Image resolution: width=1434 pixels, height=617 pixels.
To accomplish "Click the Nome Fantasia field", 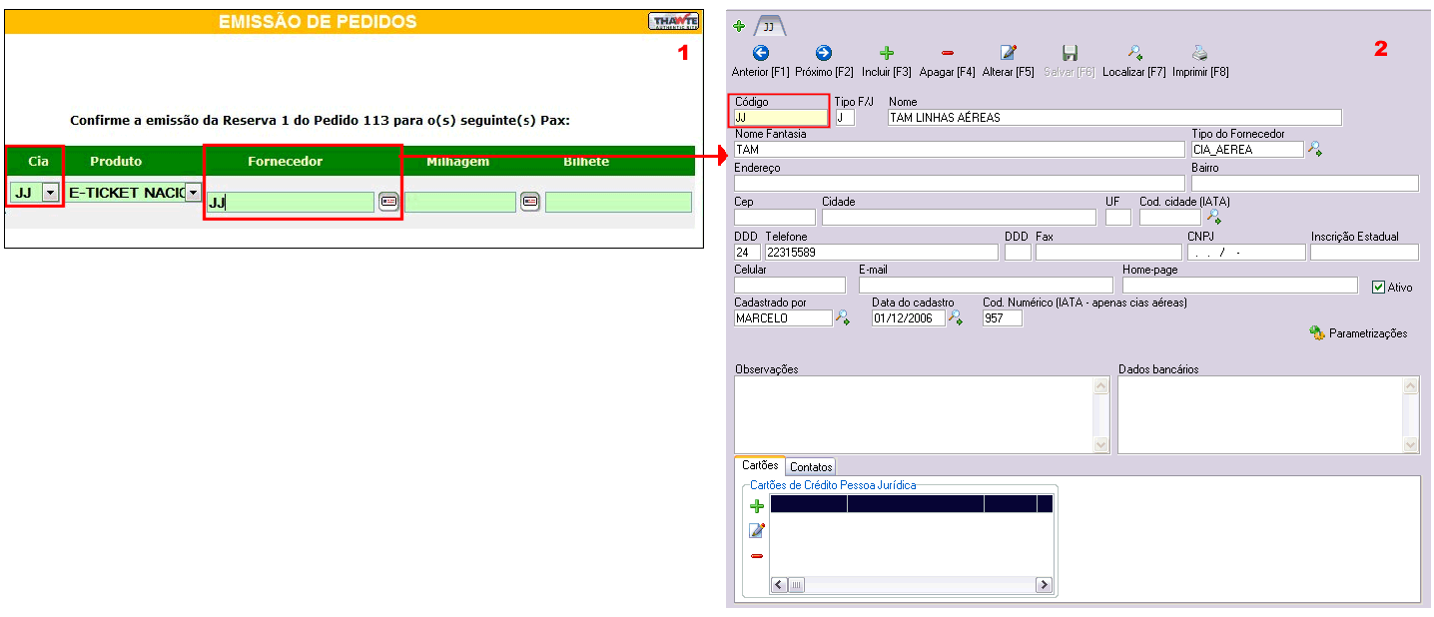I will [x=959, y=150].
